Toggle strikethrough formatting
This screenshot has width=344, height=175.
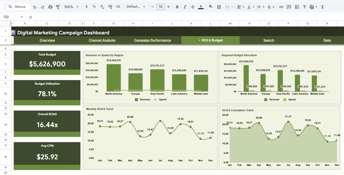(x=193, y=6)
